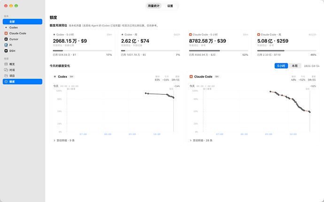Image resolution: width=324 pixels, height=202 pixels.
Task: Expand 变动明细 · 28 条 under Claude Code chart
Action: [x=201, y=140]
